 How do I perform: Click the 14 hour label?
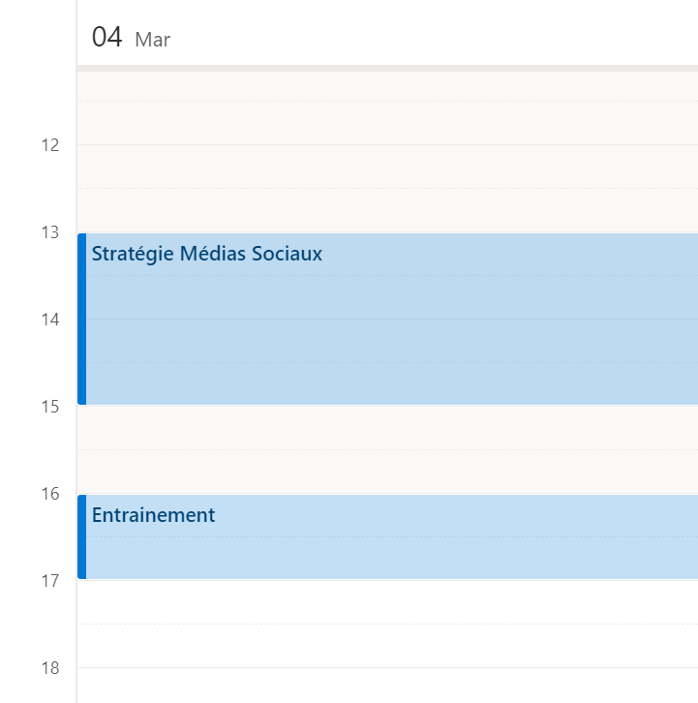pyautogui.click(x=50, y=320)
